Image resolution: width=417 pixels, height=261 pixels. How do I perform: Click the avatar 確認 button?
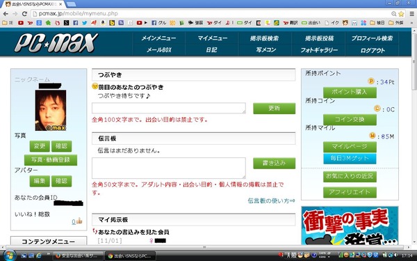pyautogui.click(x=61, y=181)
